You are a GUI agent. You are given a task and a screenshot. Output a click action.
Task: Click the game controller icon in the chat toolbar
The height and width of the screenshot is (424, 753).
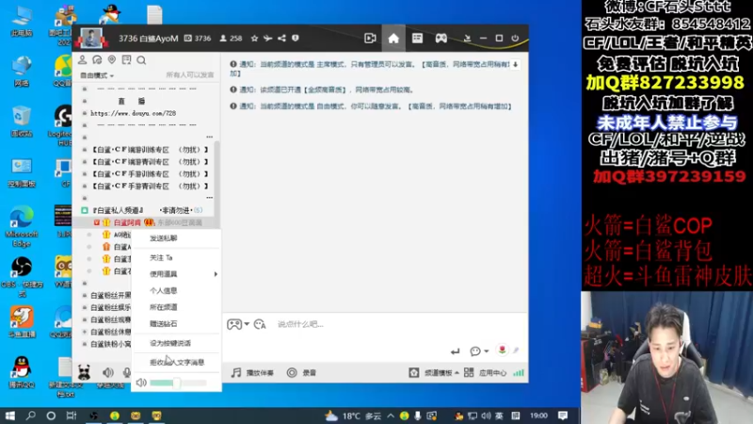pyautogui.click(x=234, y=324)
